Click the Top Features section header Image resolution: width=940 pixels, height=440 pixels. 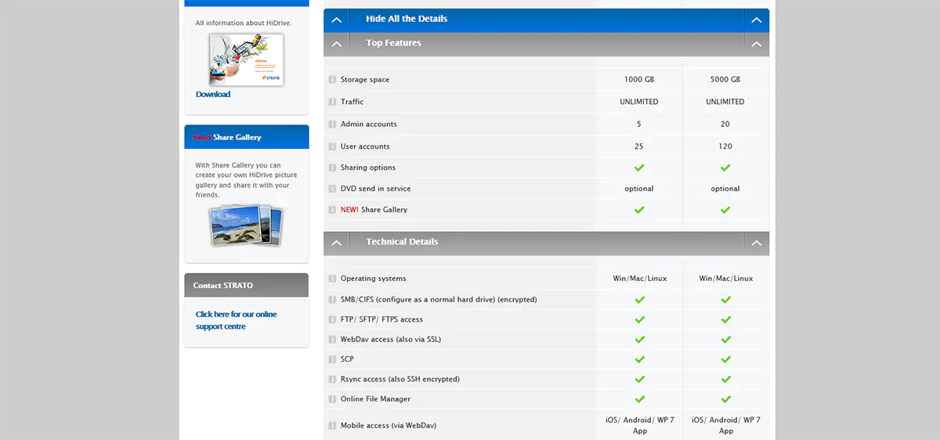coord(393,43)
